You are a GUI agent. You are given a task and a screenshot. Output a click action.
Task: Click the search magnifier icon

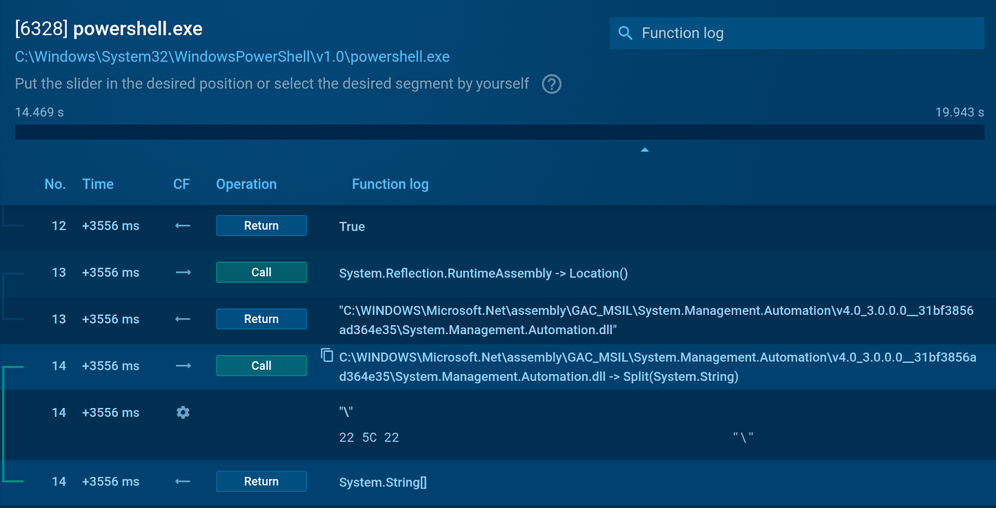pyautogui.click(x=625, y=33)
